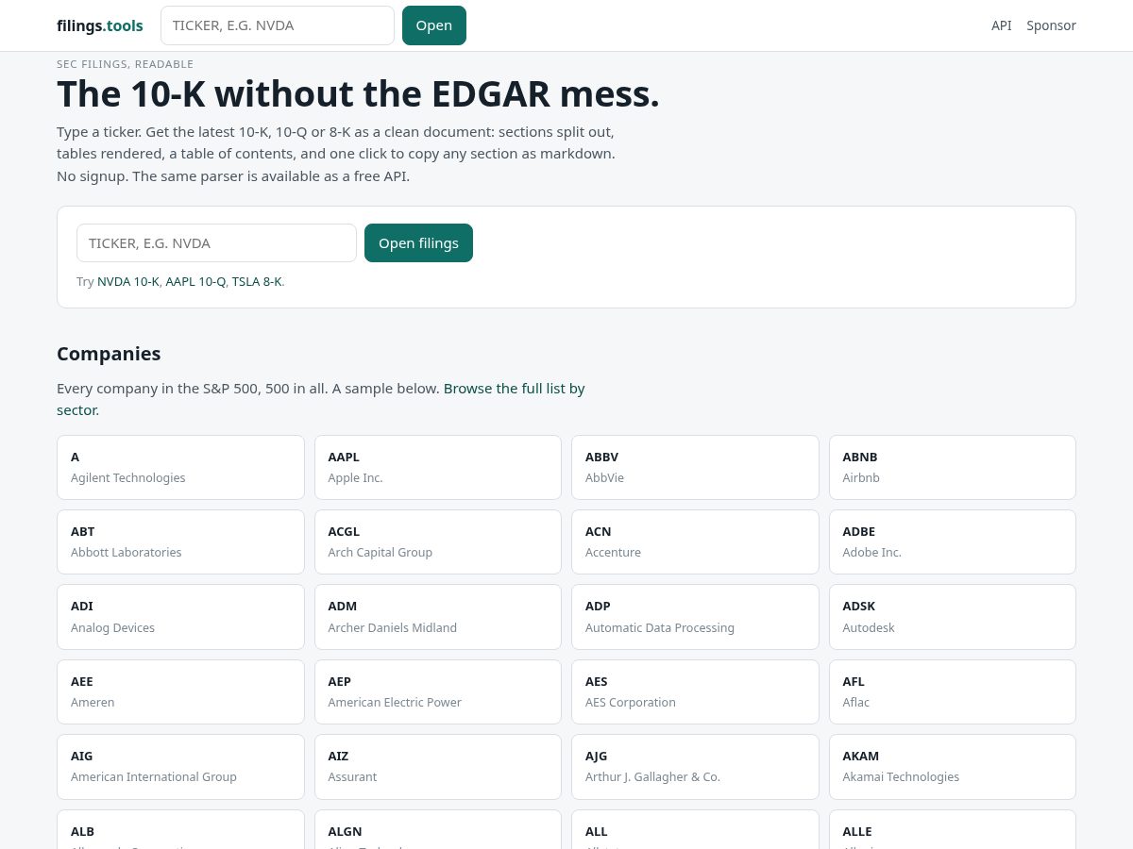Try the TSLA 8-K example link
This screenshot has height=849, width=1133.
point(257,281)
